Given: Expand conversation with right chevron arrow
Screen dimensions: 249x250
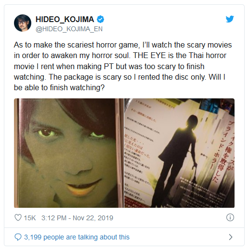Looking at the screenshot, I should pos(231,237).
